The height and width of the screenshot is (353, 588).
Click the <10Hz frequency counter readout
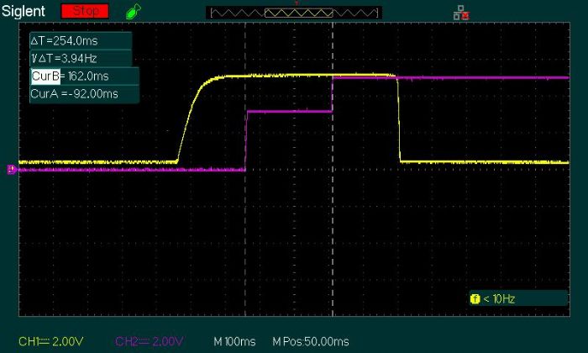[x=501, y=298]
